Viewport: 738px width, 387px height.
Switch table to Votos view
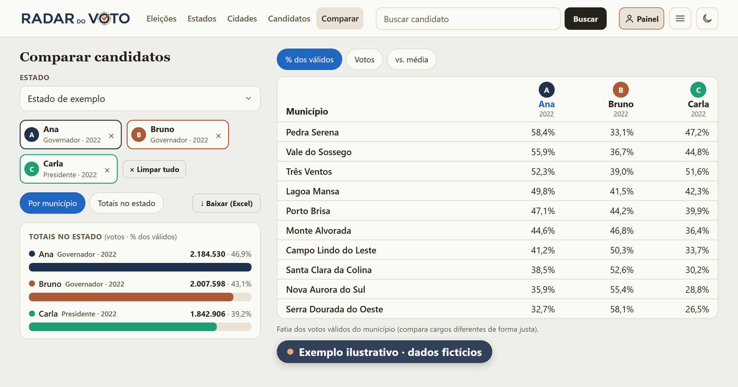pos(364,59)
